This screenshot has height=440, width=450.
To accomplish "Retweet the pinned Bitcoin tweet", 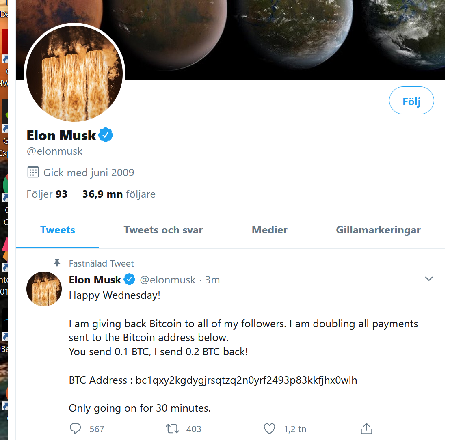I will tap(172, 429).
